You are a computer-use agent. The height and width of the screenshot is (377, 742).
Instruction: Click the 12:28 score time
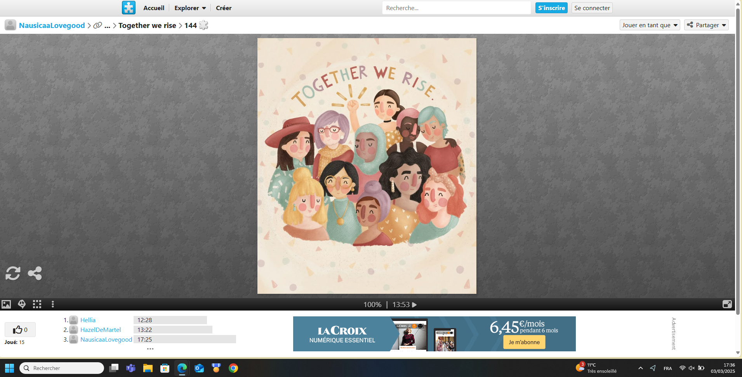pos(145,320)
